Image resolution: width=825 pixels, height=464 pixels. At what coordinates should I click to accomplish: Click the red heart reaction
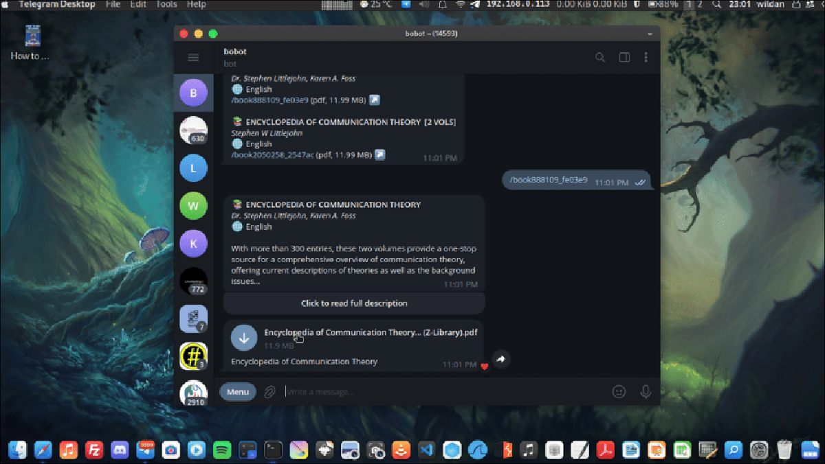[484, 366]
